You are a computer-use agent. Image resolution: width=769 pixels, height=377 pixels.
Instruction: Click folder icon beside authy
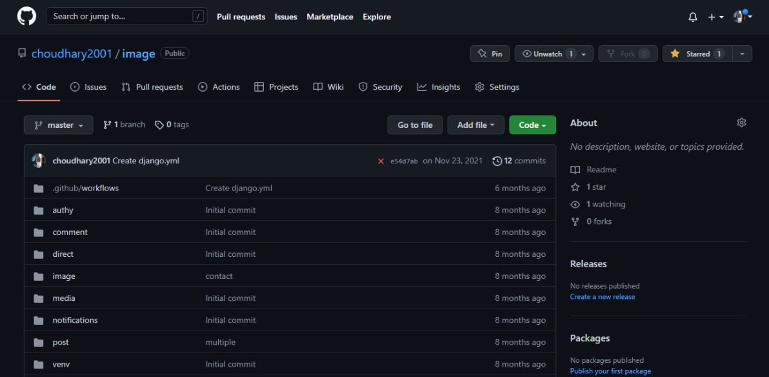point(39,210)
